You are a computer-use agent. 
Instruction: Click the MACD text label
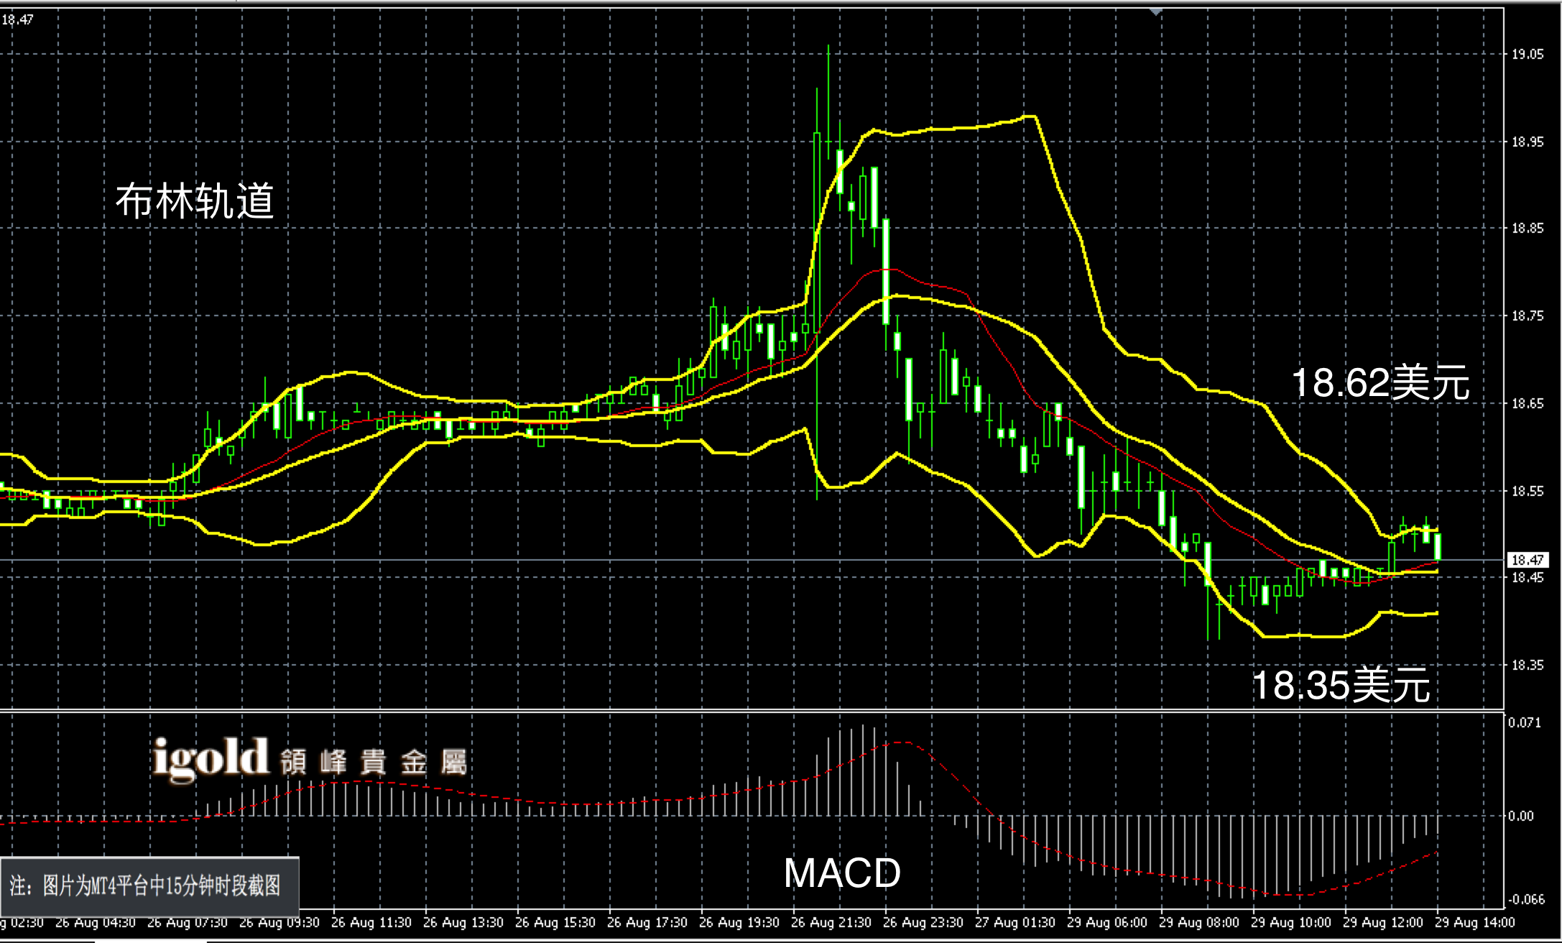(x=841, y=873)
